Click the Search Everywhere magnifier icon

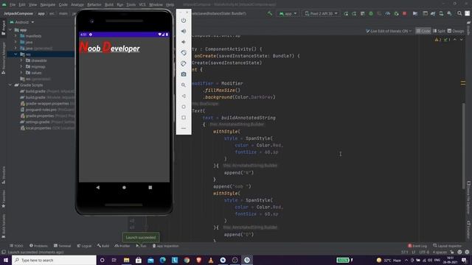[459, 13]
